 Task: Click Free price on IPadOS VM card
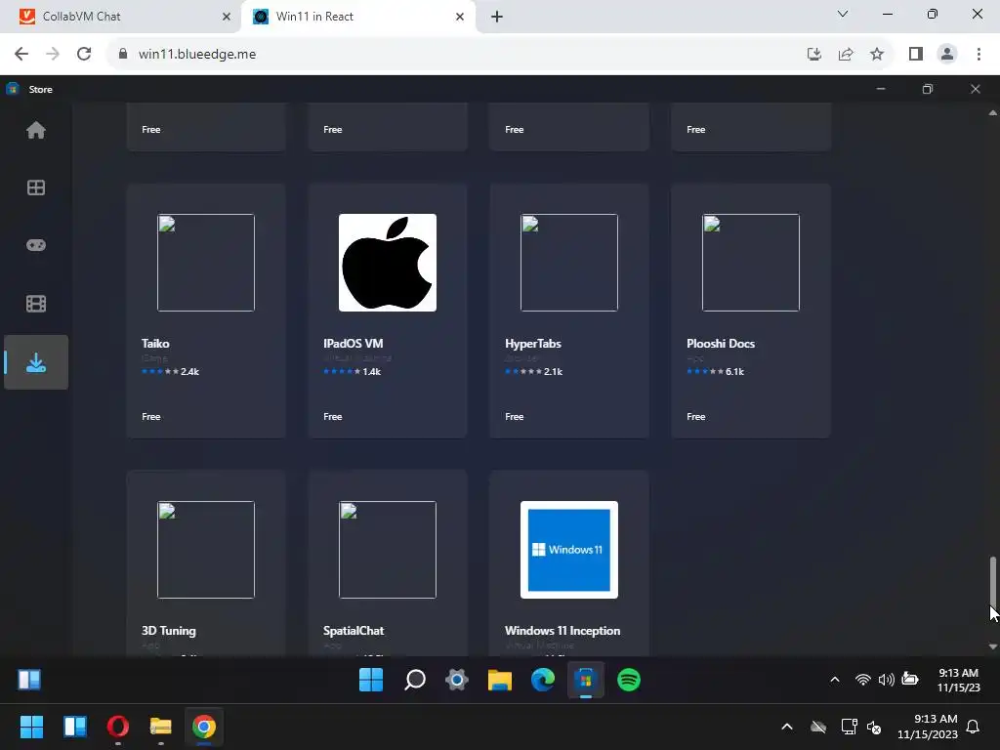[x=333, y=416]
